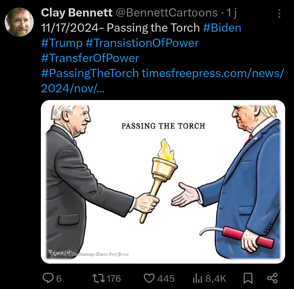Open the #Trump hashtag
The image size is (294, 289).
(x=62, y=43)
